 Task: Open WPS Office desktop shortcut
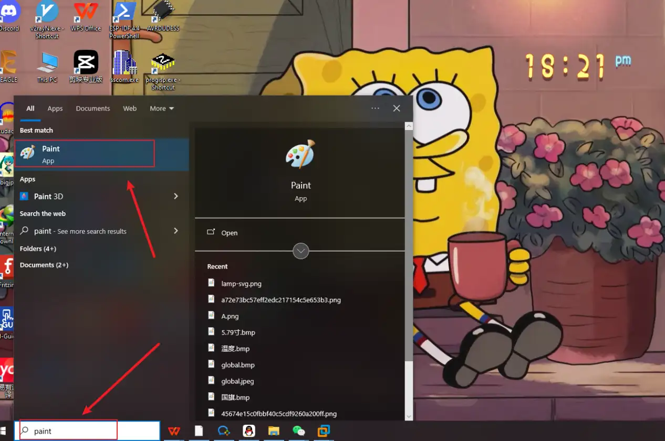pyautogui.click(x=86, y=16)
